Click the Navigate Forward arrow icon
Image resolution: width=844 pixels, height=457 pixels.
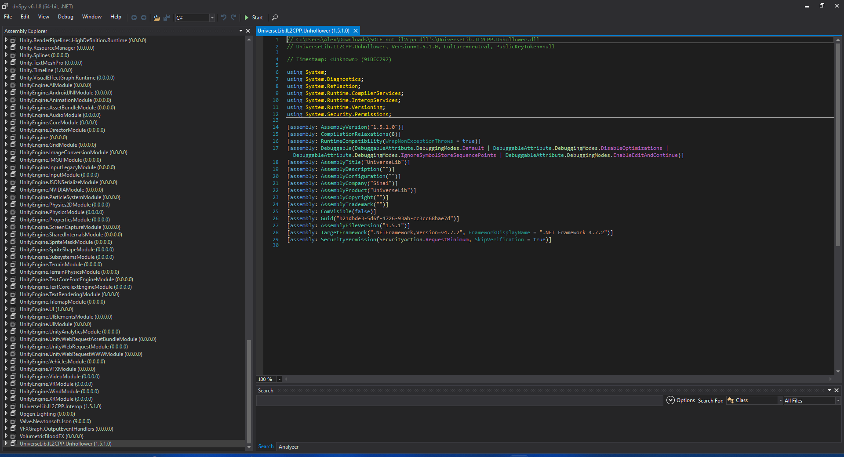(144, 18)
